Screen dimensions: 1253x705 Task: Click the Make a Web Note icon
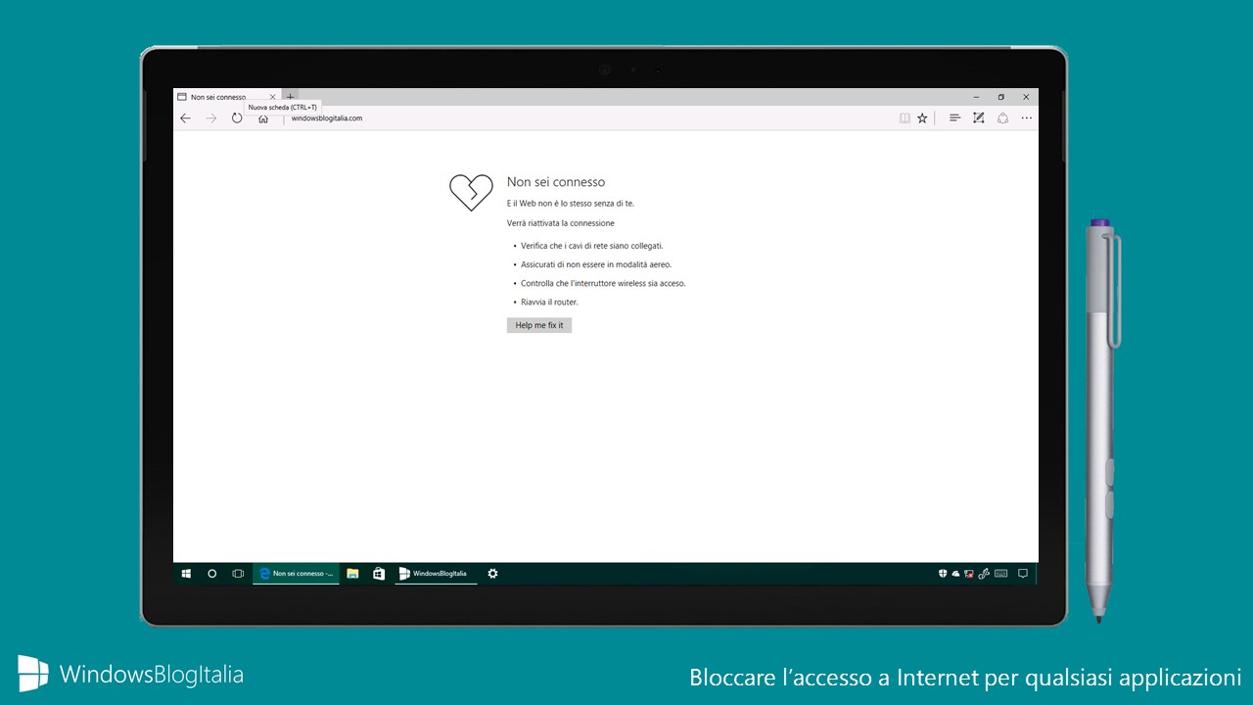click(x=978, y=118)
